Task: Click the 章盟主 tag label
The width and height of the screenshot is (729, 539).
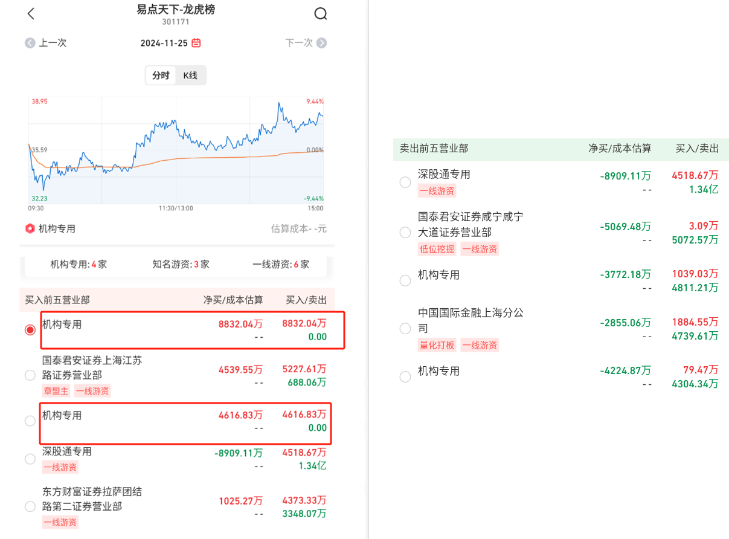Action: (56, 391)
